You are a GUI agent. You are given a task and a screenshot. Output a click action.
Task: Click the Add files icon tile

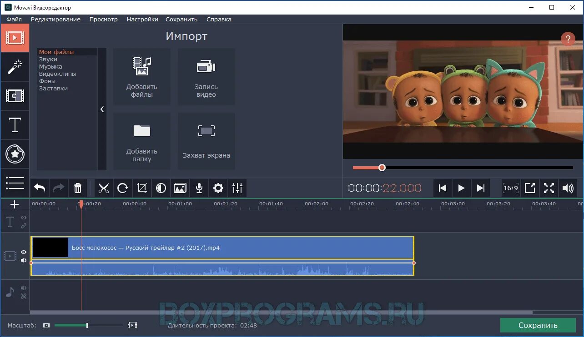pyautogui.click(x=142, y=77)
